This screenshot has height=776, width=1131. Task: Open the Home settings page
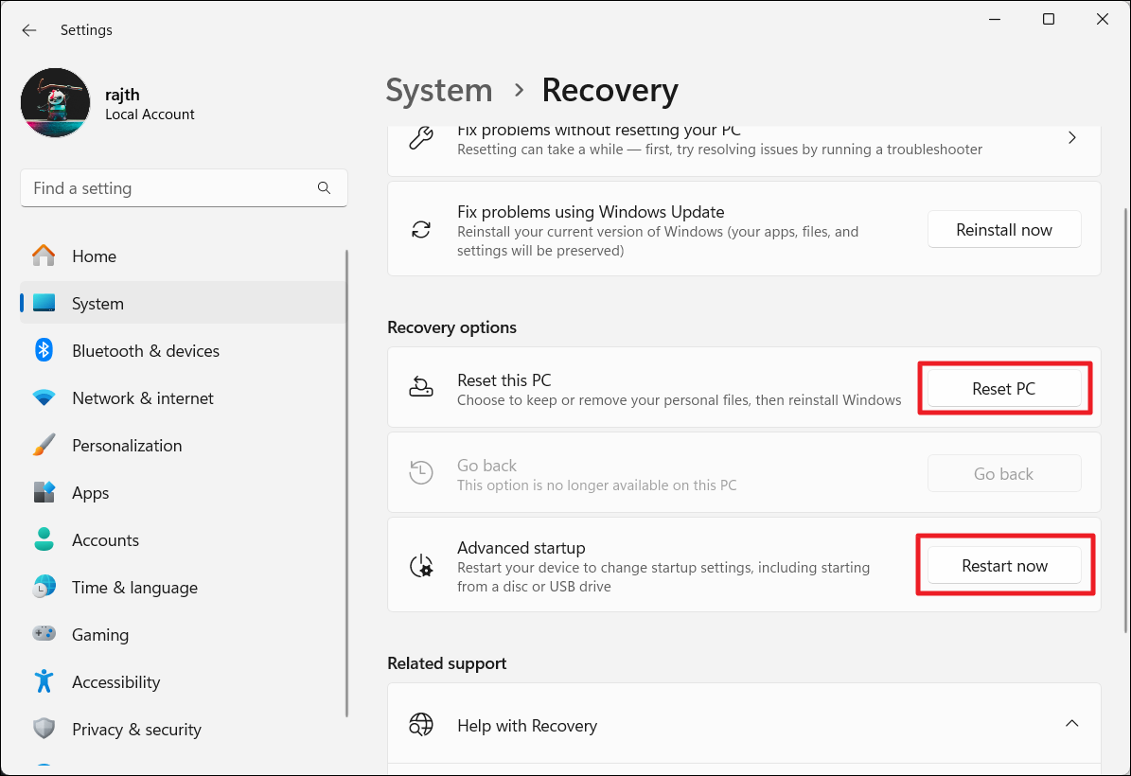(94, 256)
